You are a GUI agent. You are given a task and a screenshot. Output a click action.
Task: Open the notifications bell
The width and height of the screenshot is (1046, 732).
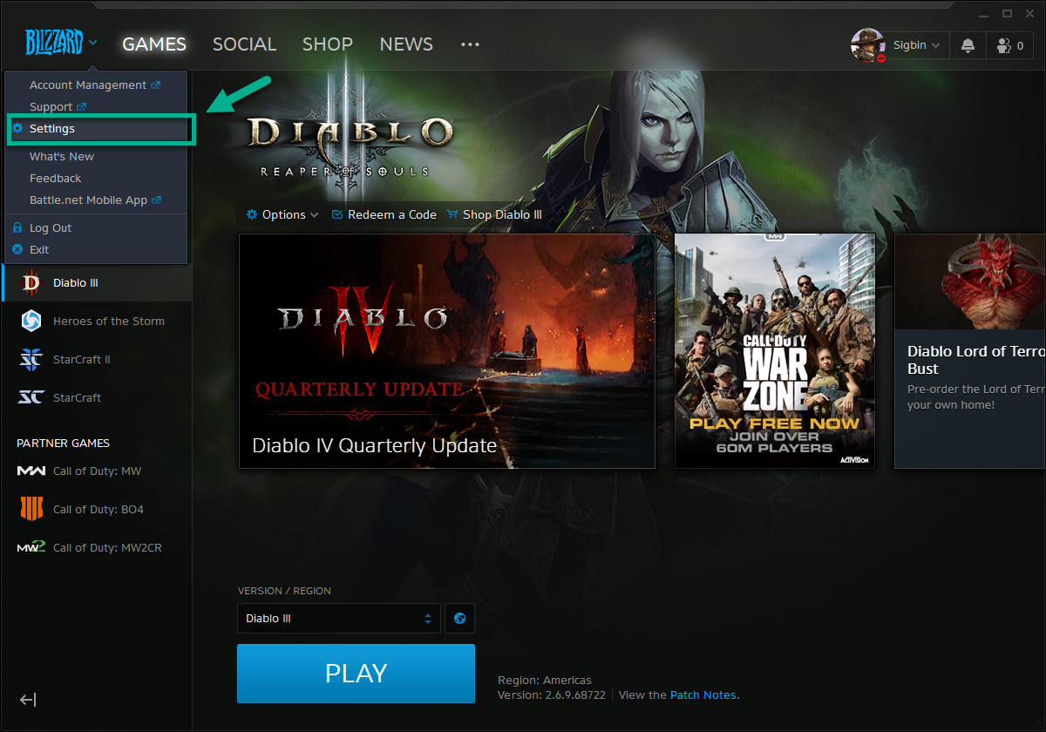968,45
